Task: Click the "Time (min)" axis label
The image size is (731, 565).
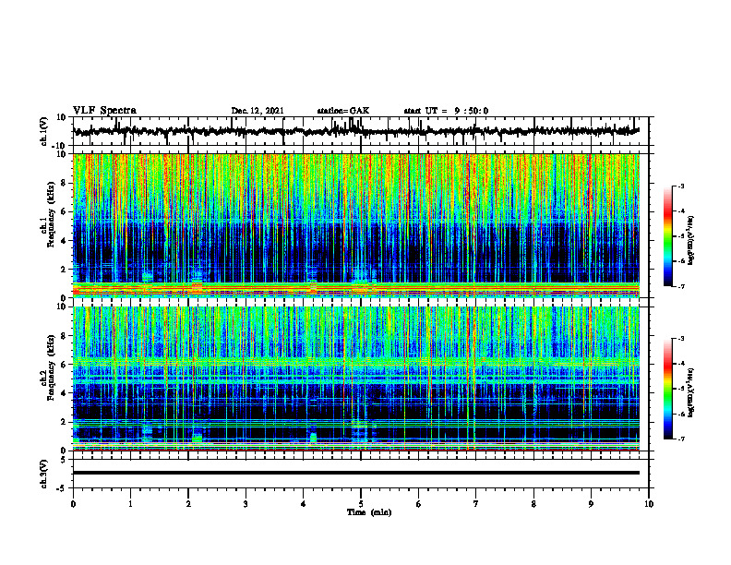Action: point(369,512)
